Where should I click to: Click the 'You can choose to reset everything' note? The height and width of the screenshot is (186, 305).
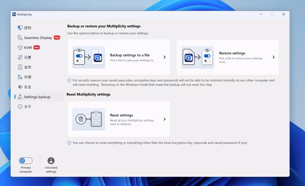coord(160,143)
